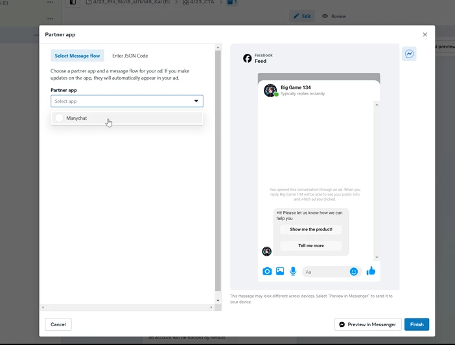
Task: Click the eye icon beside Review
Action: point(325,16)
